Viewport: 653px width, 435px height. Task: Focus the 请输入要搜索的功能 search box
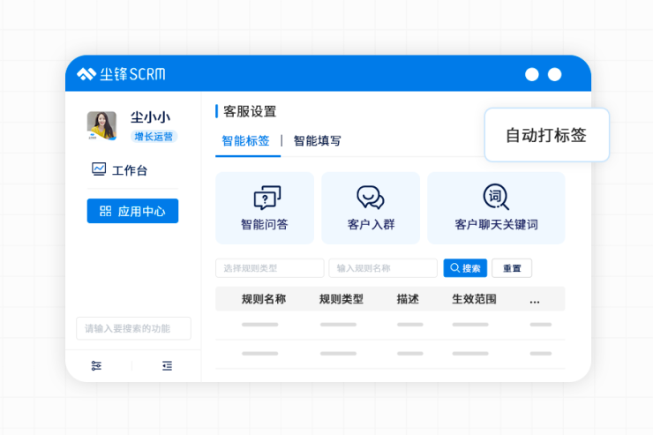133,328
